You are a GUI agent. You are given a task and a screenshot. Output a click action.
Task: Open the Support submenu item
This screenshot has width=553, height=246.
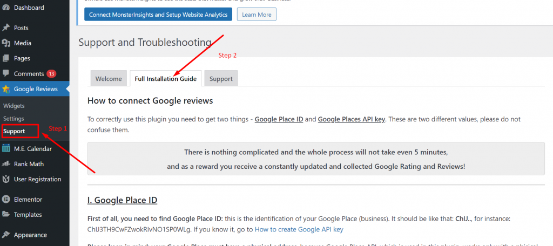point(14,131)
